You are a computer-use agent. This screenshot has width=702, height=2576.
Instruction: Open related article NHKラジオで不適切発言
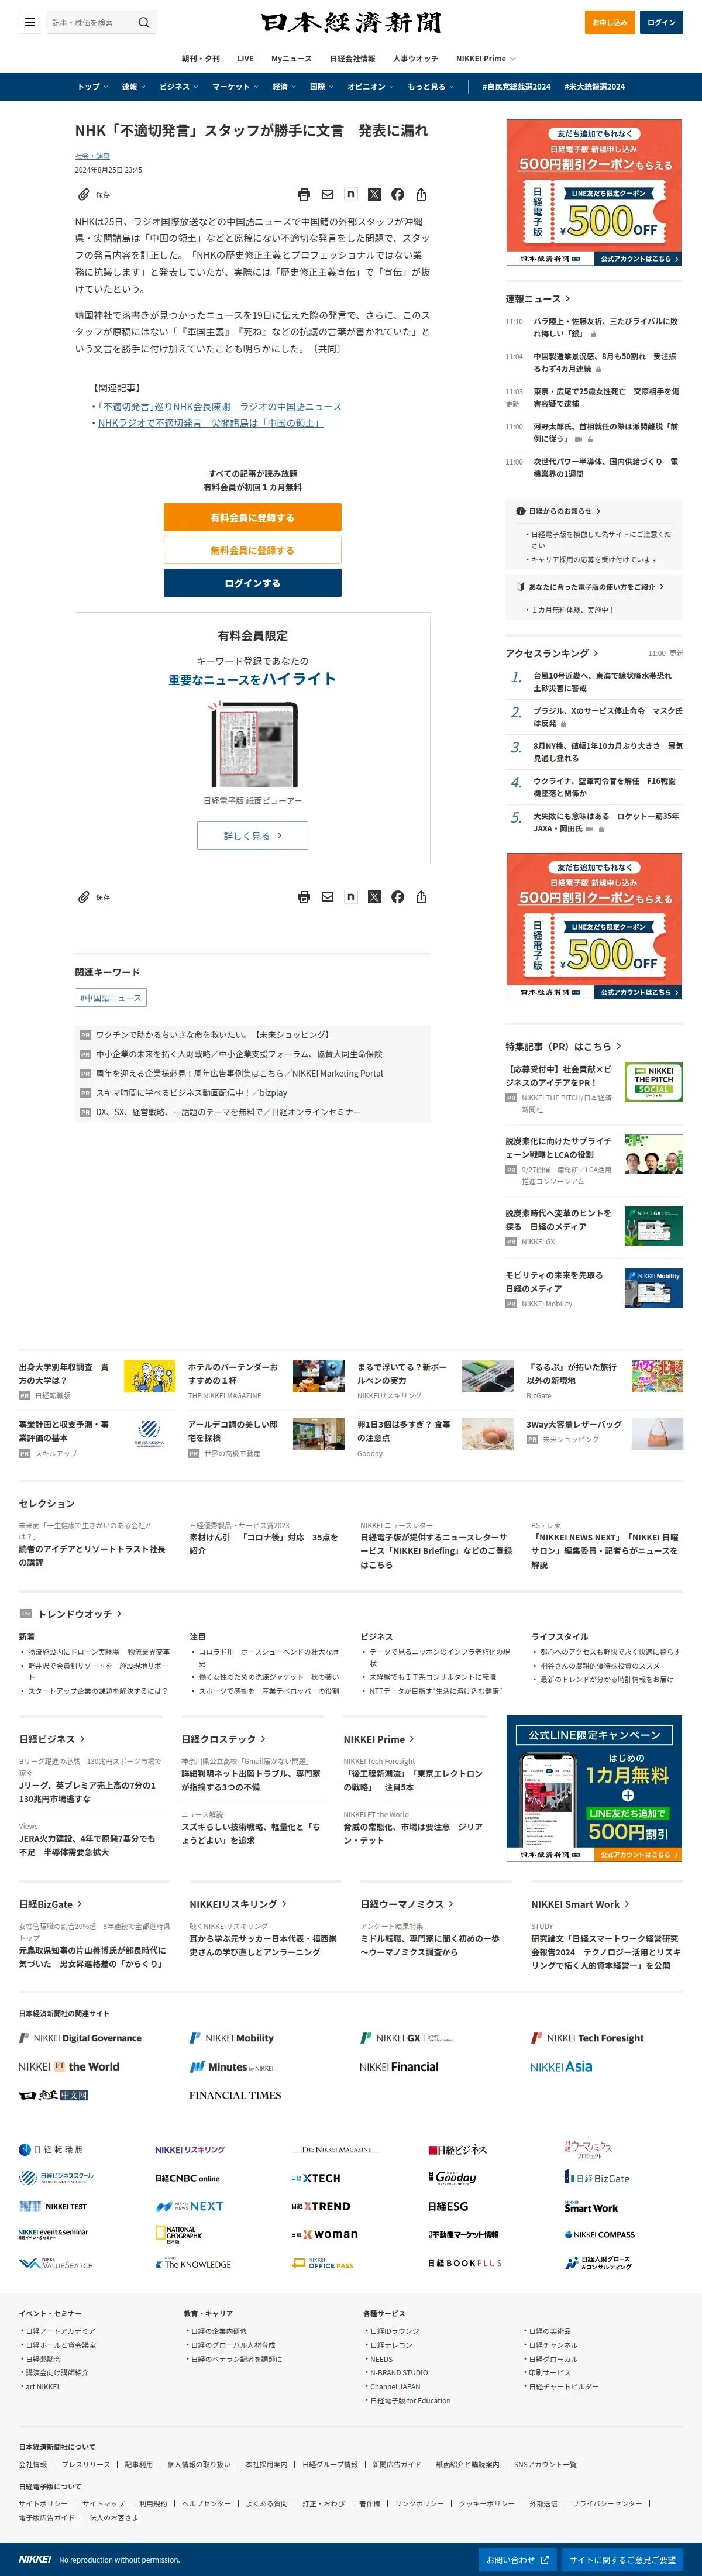click(x=211, y=423)
